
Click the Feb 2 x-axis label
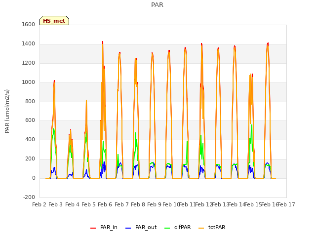pyautogui.click(x=39, y=204)
